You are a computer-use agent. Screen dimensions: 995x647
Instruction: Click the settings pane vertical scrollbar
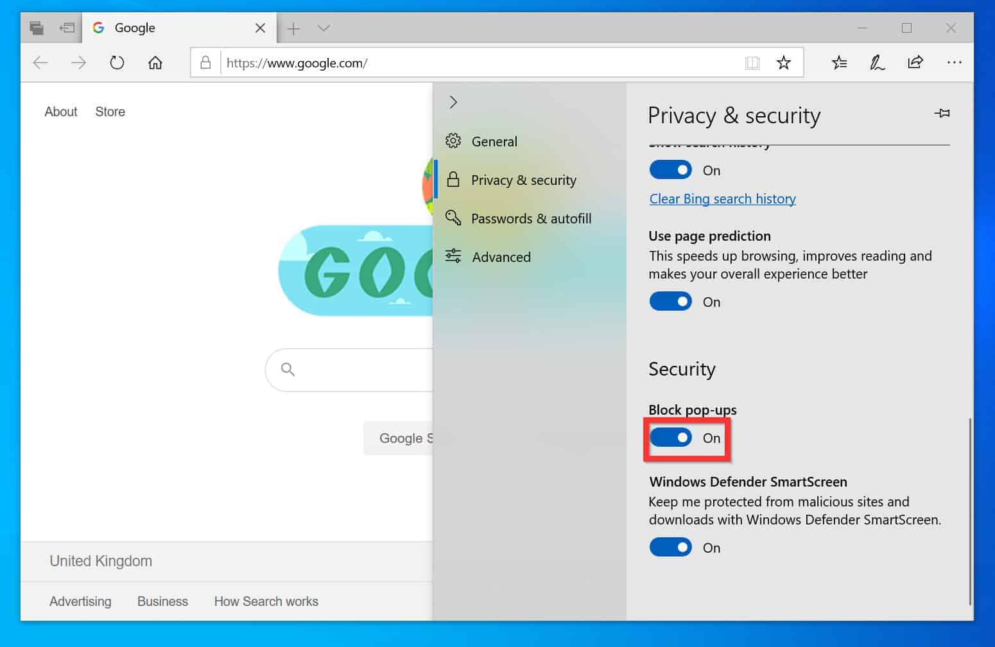point(969,512)
